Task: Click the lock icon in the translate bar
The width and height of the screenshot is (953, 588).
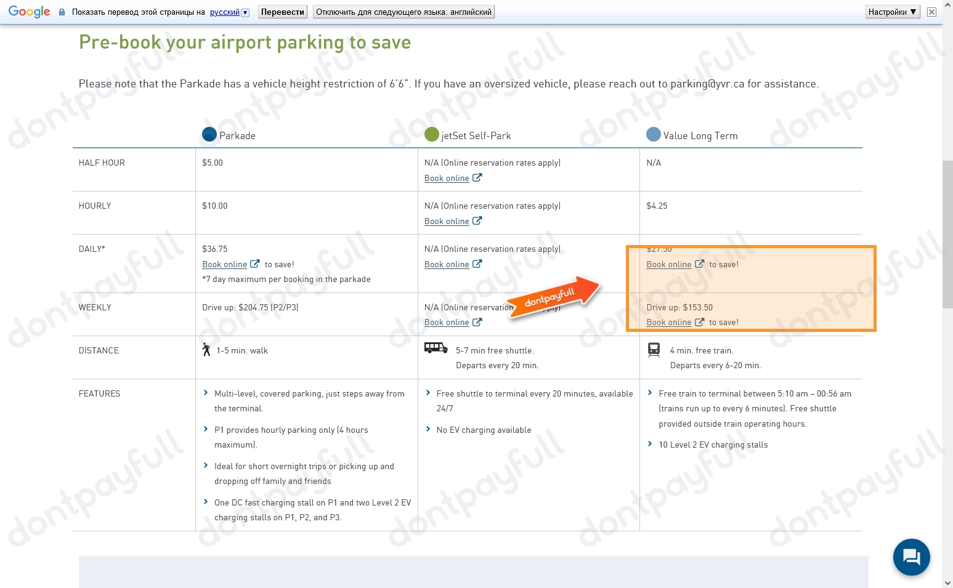Action: point(61,11)
